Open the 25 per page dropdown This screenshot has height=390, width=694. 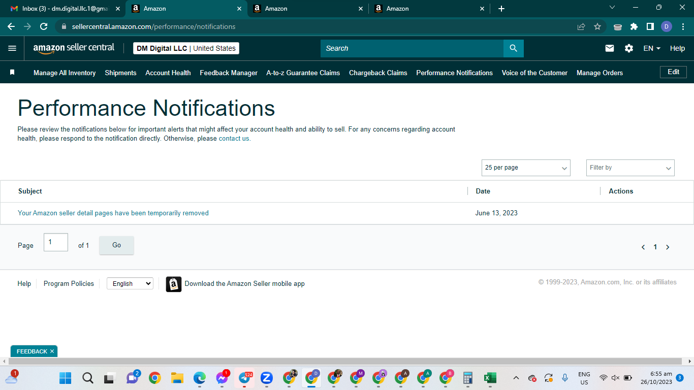pos(526,168)
